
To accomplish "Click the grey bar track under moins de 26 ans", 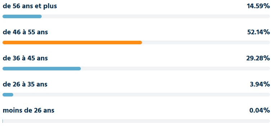I will (136, 121).
